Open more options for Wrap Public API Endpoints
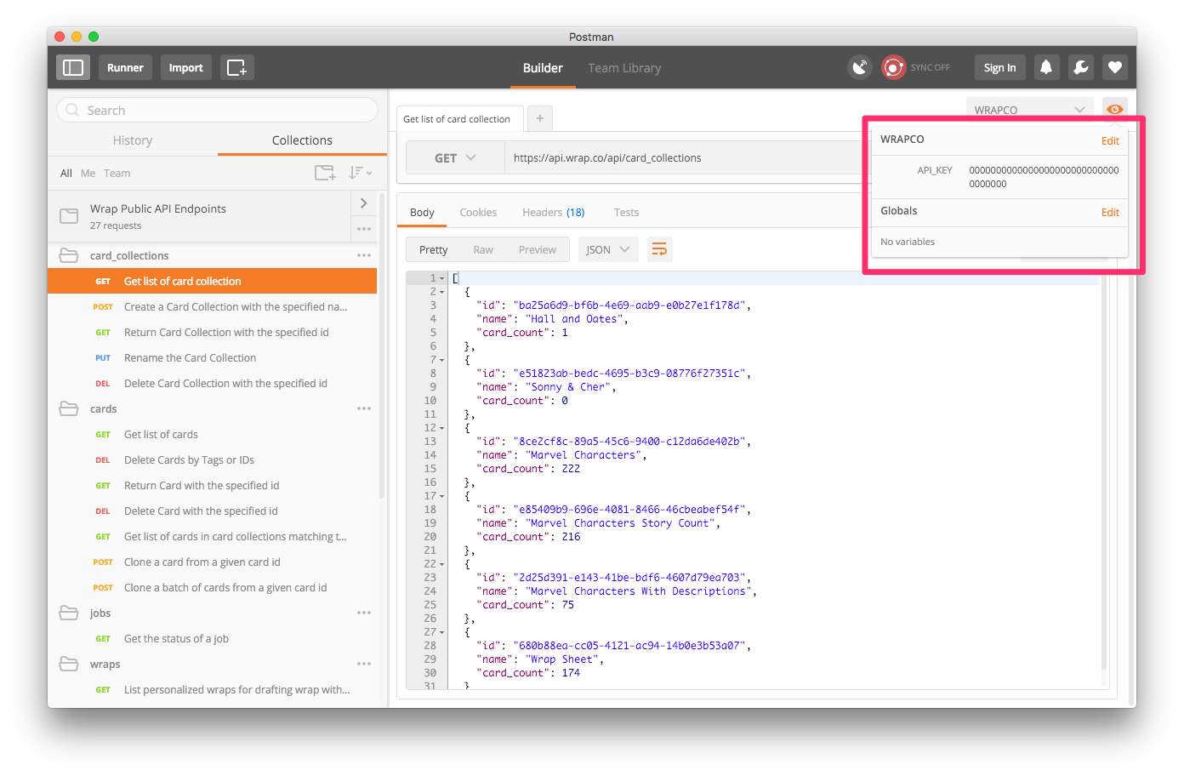The width and height of the screenshot is (1184, 776). tap(364, 229)
